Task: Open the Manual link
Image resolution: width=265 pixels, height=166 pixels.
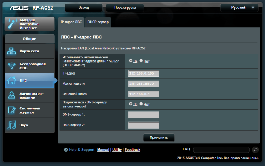Action: [103, 150]
